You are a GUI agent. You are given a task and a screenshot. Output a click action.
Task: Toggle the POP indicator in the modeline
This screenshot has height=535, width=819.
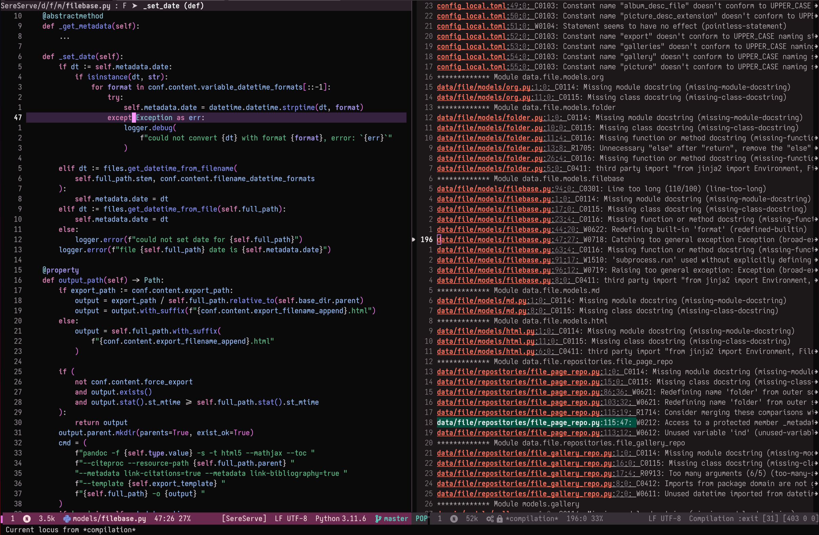(x=421, y=518)
